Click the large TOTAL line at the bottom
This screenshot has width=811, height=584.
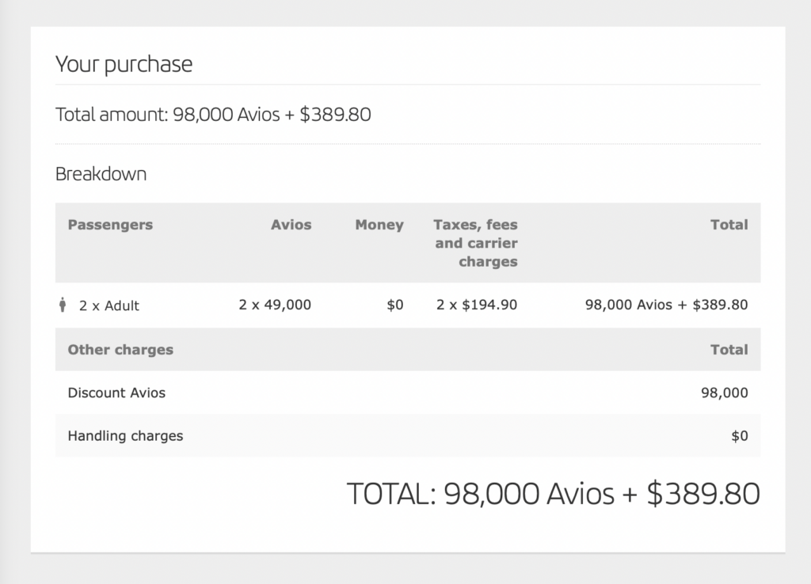click(553, 494)
